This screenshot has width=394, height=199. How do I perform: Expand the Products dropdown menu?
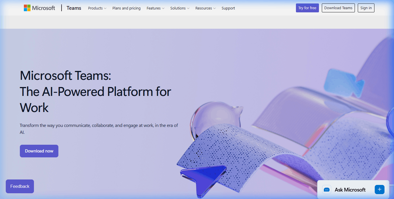[97, 8]
